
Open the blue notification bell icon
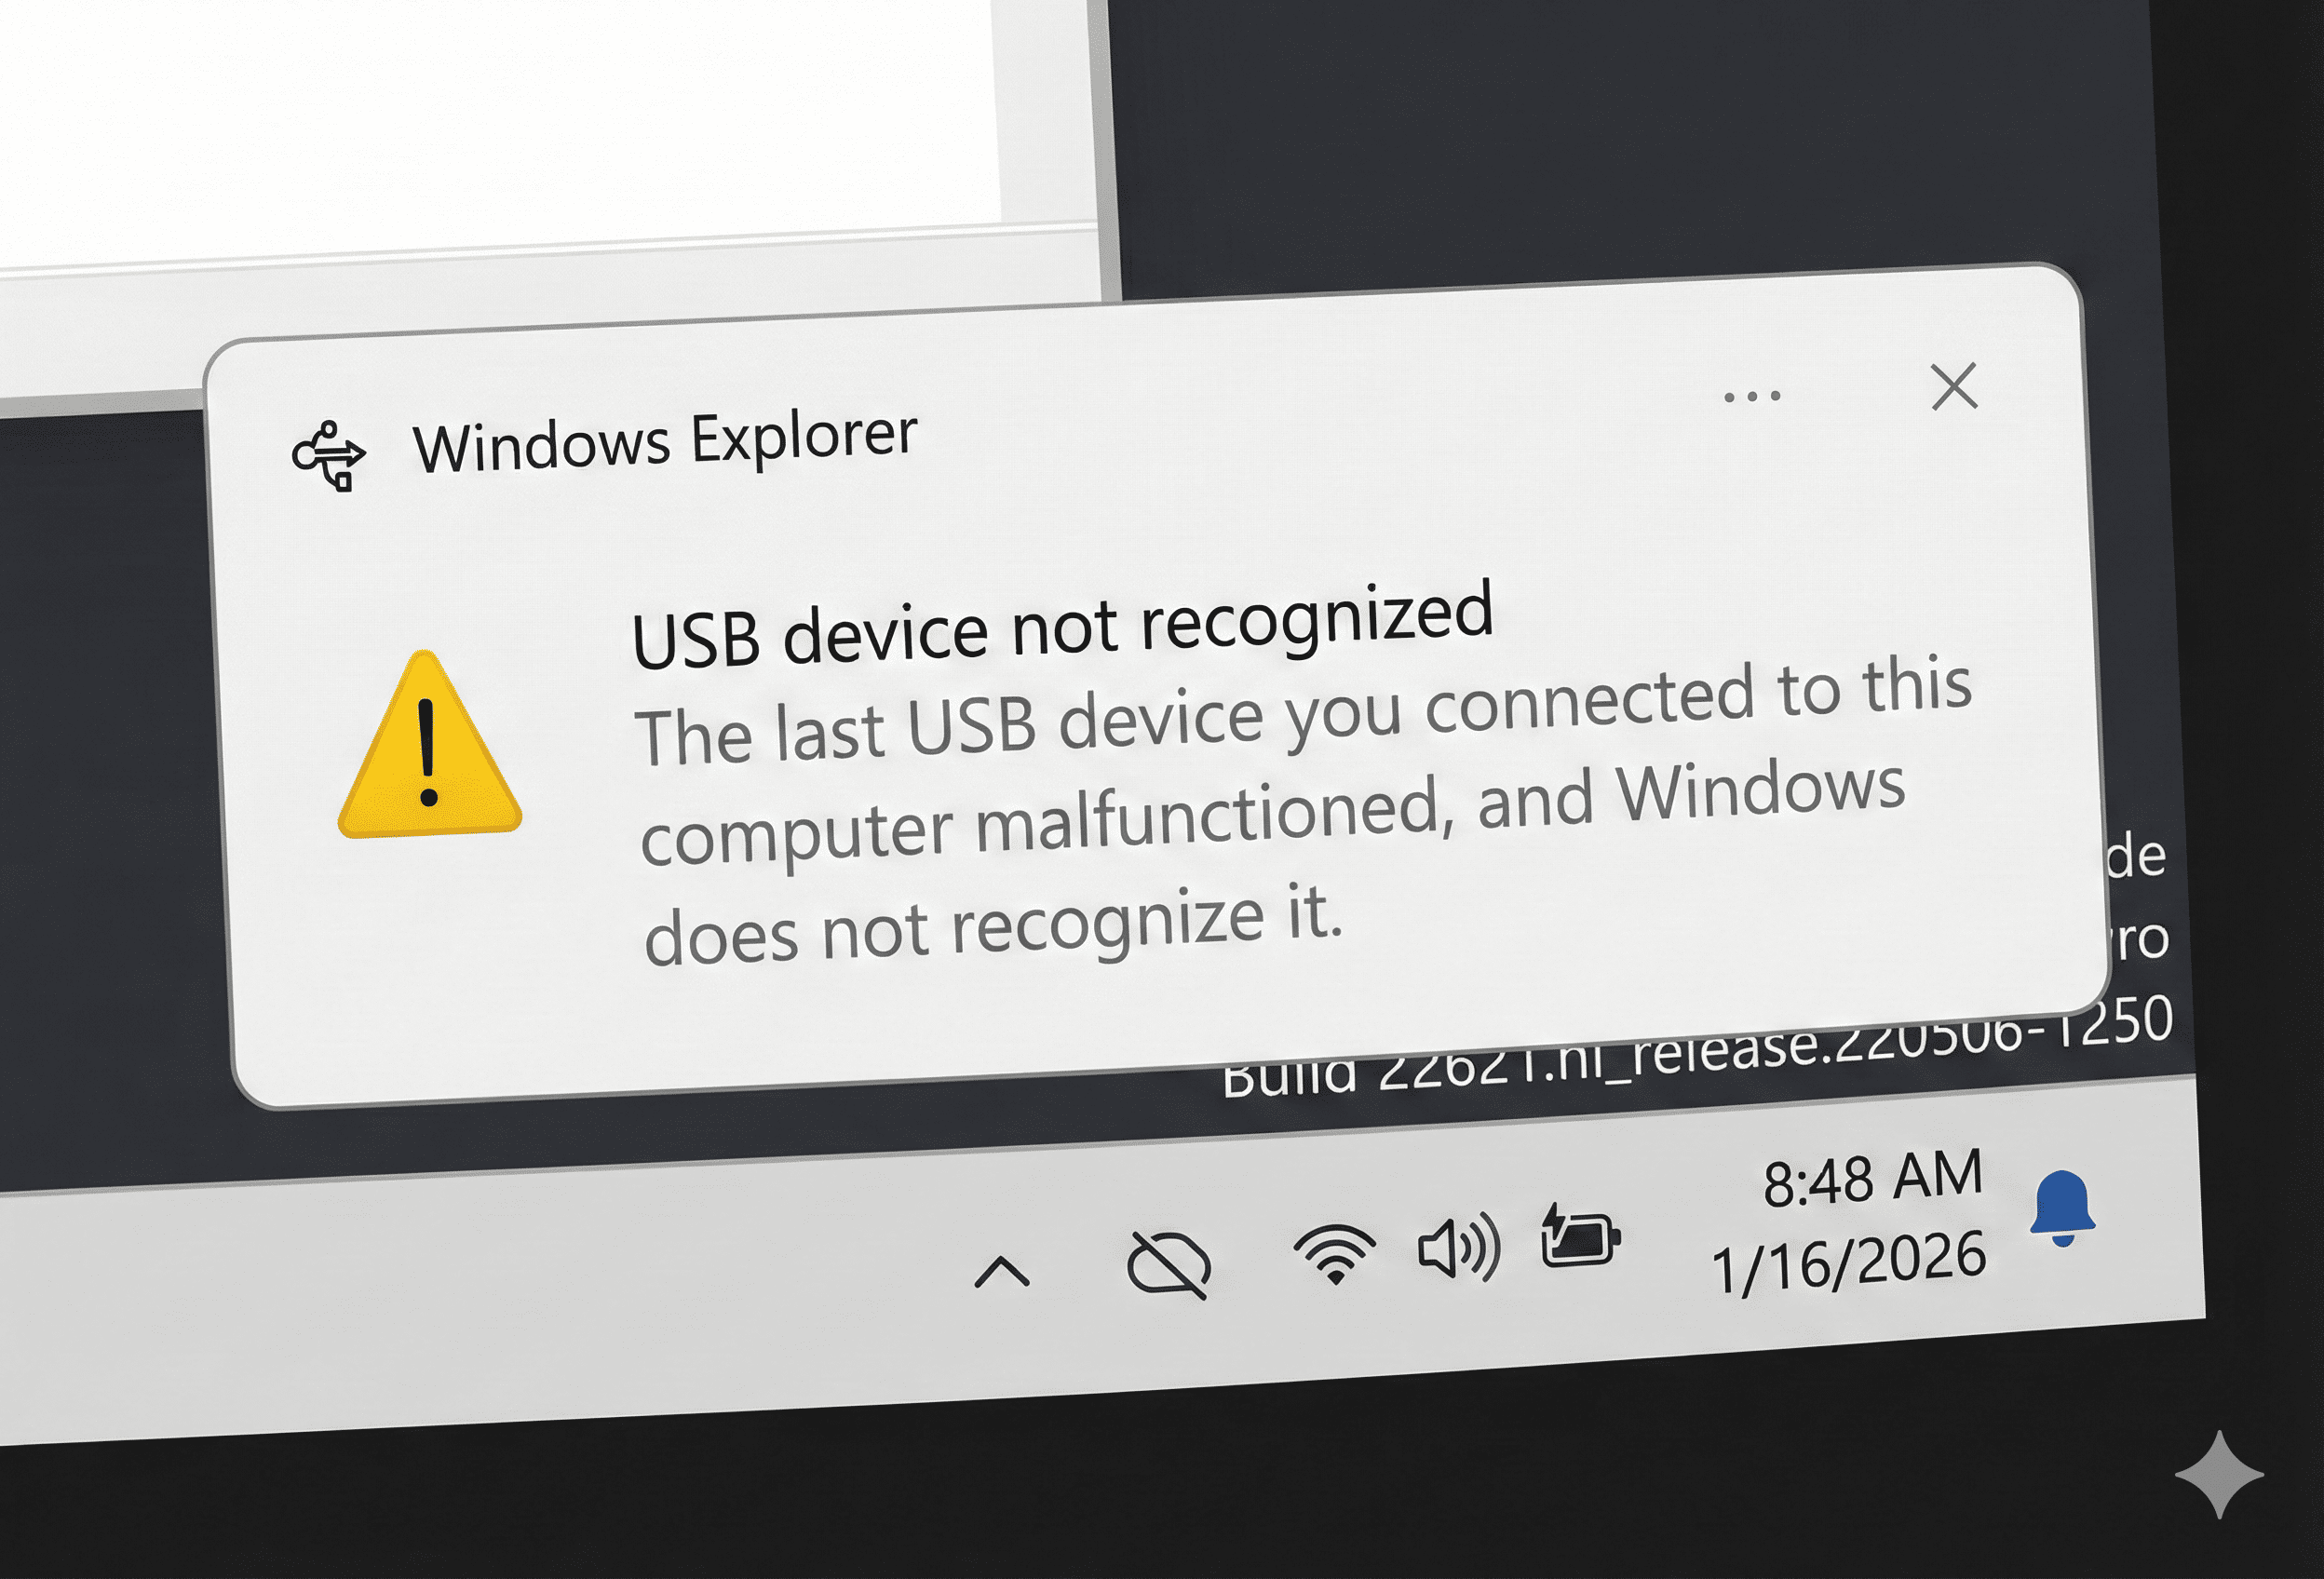coord(2062,1208)
